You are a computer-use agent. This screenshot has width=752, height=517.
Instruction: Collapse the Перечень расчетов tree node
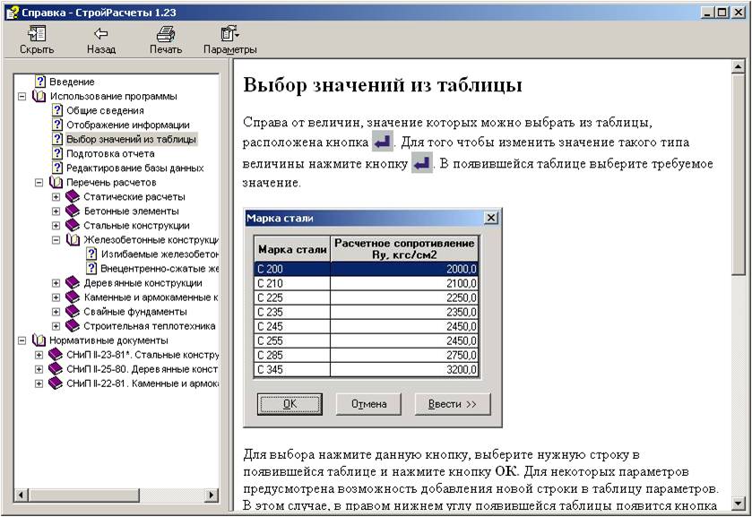[39, 183]
